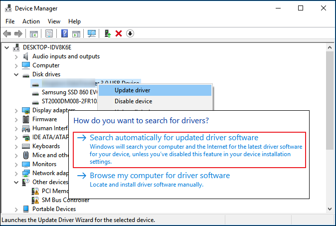
Task: Click the Update device driver toolbar icon
Action: point(107,33)
